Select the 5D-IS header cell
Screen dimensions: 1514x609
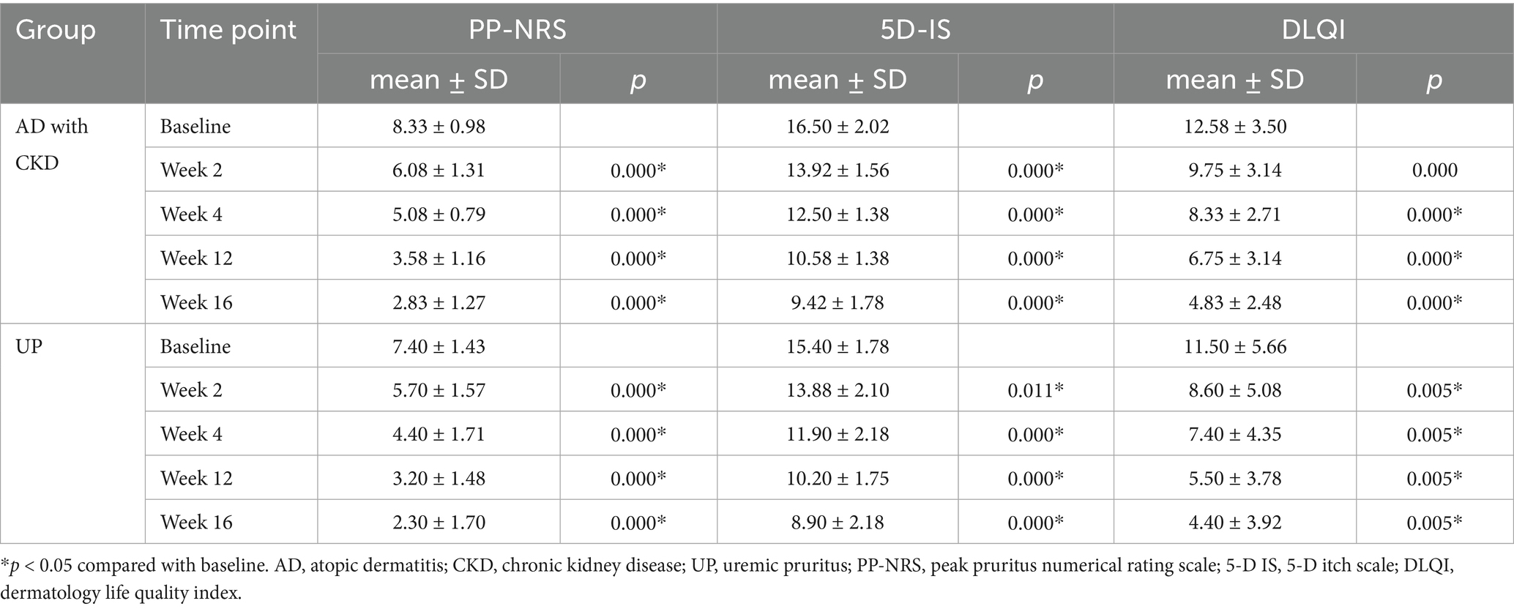click(915, 29)
